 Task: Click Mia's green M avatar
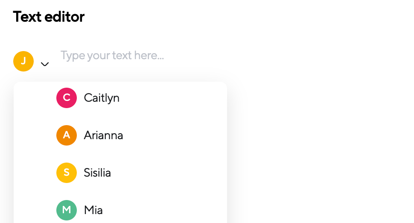click(67, 210)
